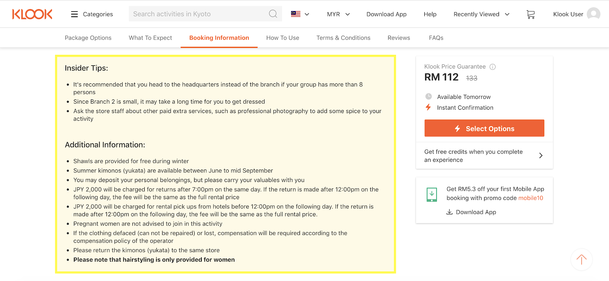Viewport: 609px width, 281px height.
Task: Click the search magnifier icon
Action: pyautogui.click(x=273, y=14)
